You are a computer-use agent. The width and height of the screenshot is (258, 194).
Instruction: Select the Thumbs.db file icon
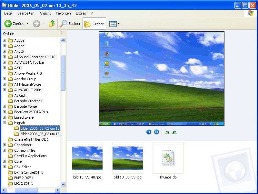[168, 158]
